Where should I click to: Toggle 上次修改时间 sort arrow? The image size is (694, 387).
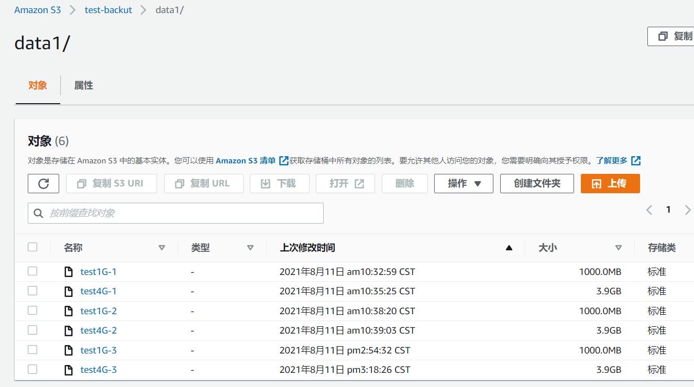509,248
